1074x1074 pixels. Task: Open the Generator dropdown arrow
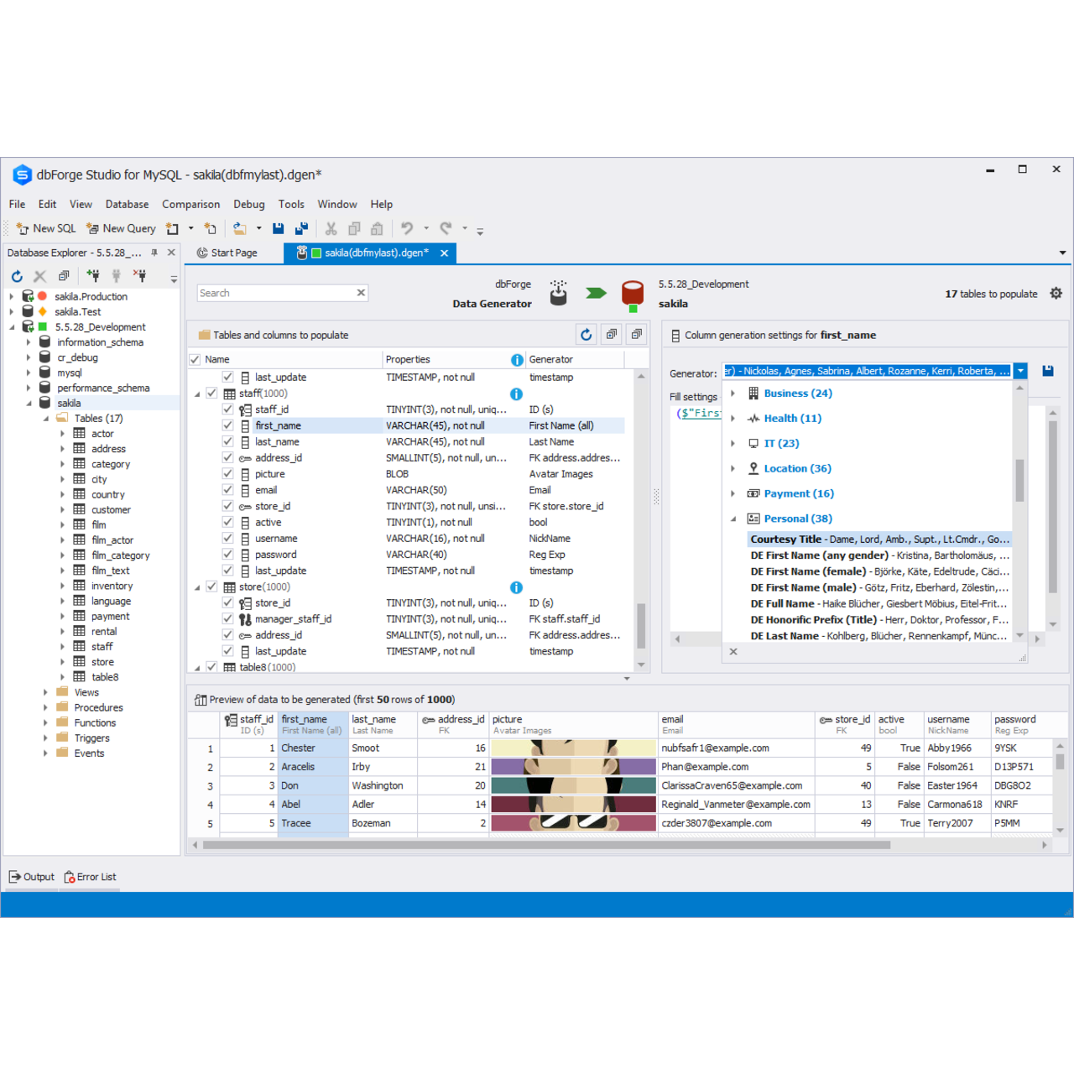[x=1020, y=371]
